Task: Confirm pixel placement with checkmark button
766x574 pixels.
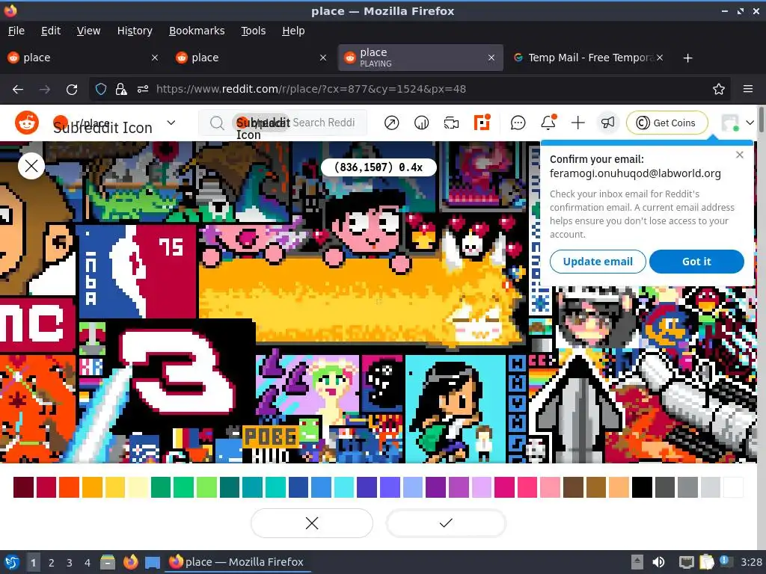Action: click(446, 523)
